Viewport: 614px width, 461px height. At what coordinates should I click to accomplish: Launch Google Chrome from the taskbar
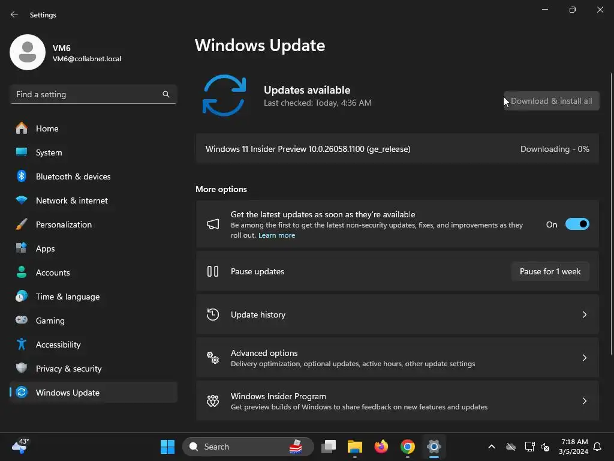407,447
